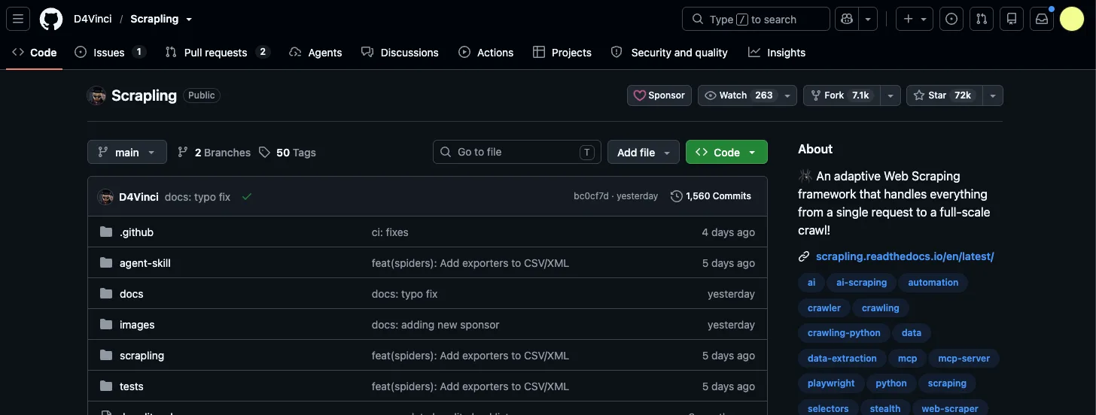Open the Create new plus dropdown
The image size is (1096, 415).
tap(915, 19)
